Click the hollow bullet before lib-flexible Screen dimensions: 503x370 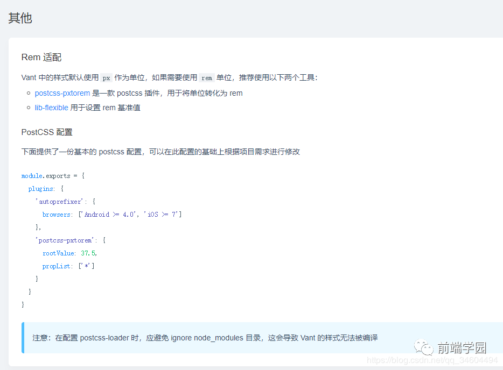pos(28,108)
